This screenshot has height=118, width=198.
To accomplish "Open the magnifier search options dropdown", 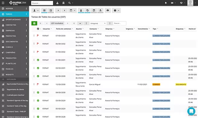I will 71,3.
